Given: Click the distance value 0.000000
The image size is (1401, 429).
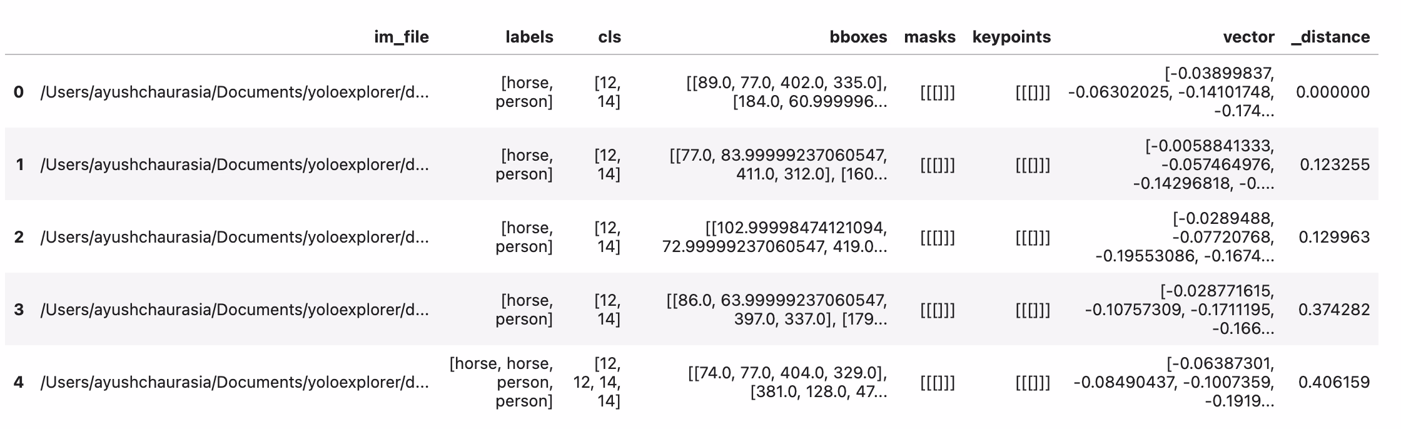Looking at the screenshot, I should 1333,92.
